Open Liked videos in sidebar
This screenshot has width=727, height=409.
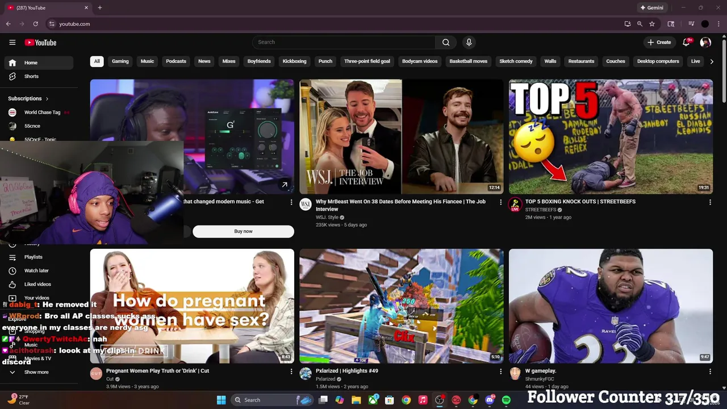39,284
